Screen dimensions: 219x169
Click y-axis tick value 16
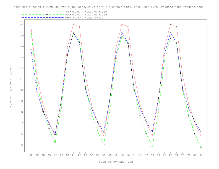pyautogui.click(x=21, y=25)
